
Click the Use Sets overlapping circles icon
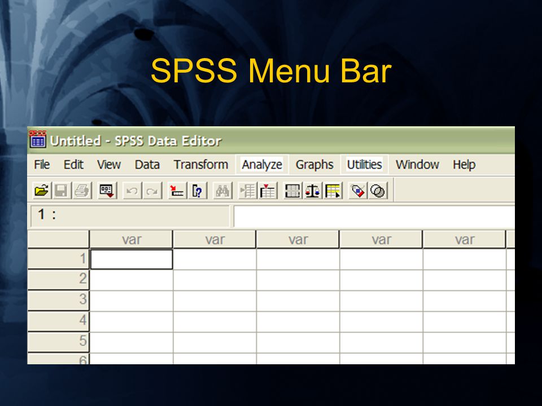[378, 191]
